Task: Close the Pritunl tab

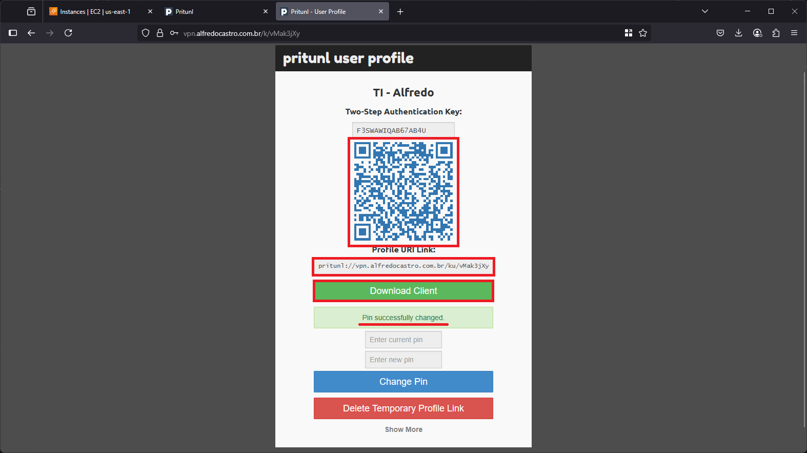Action: click(x=266, y=11)
